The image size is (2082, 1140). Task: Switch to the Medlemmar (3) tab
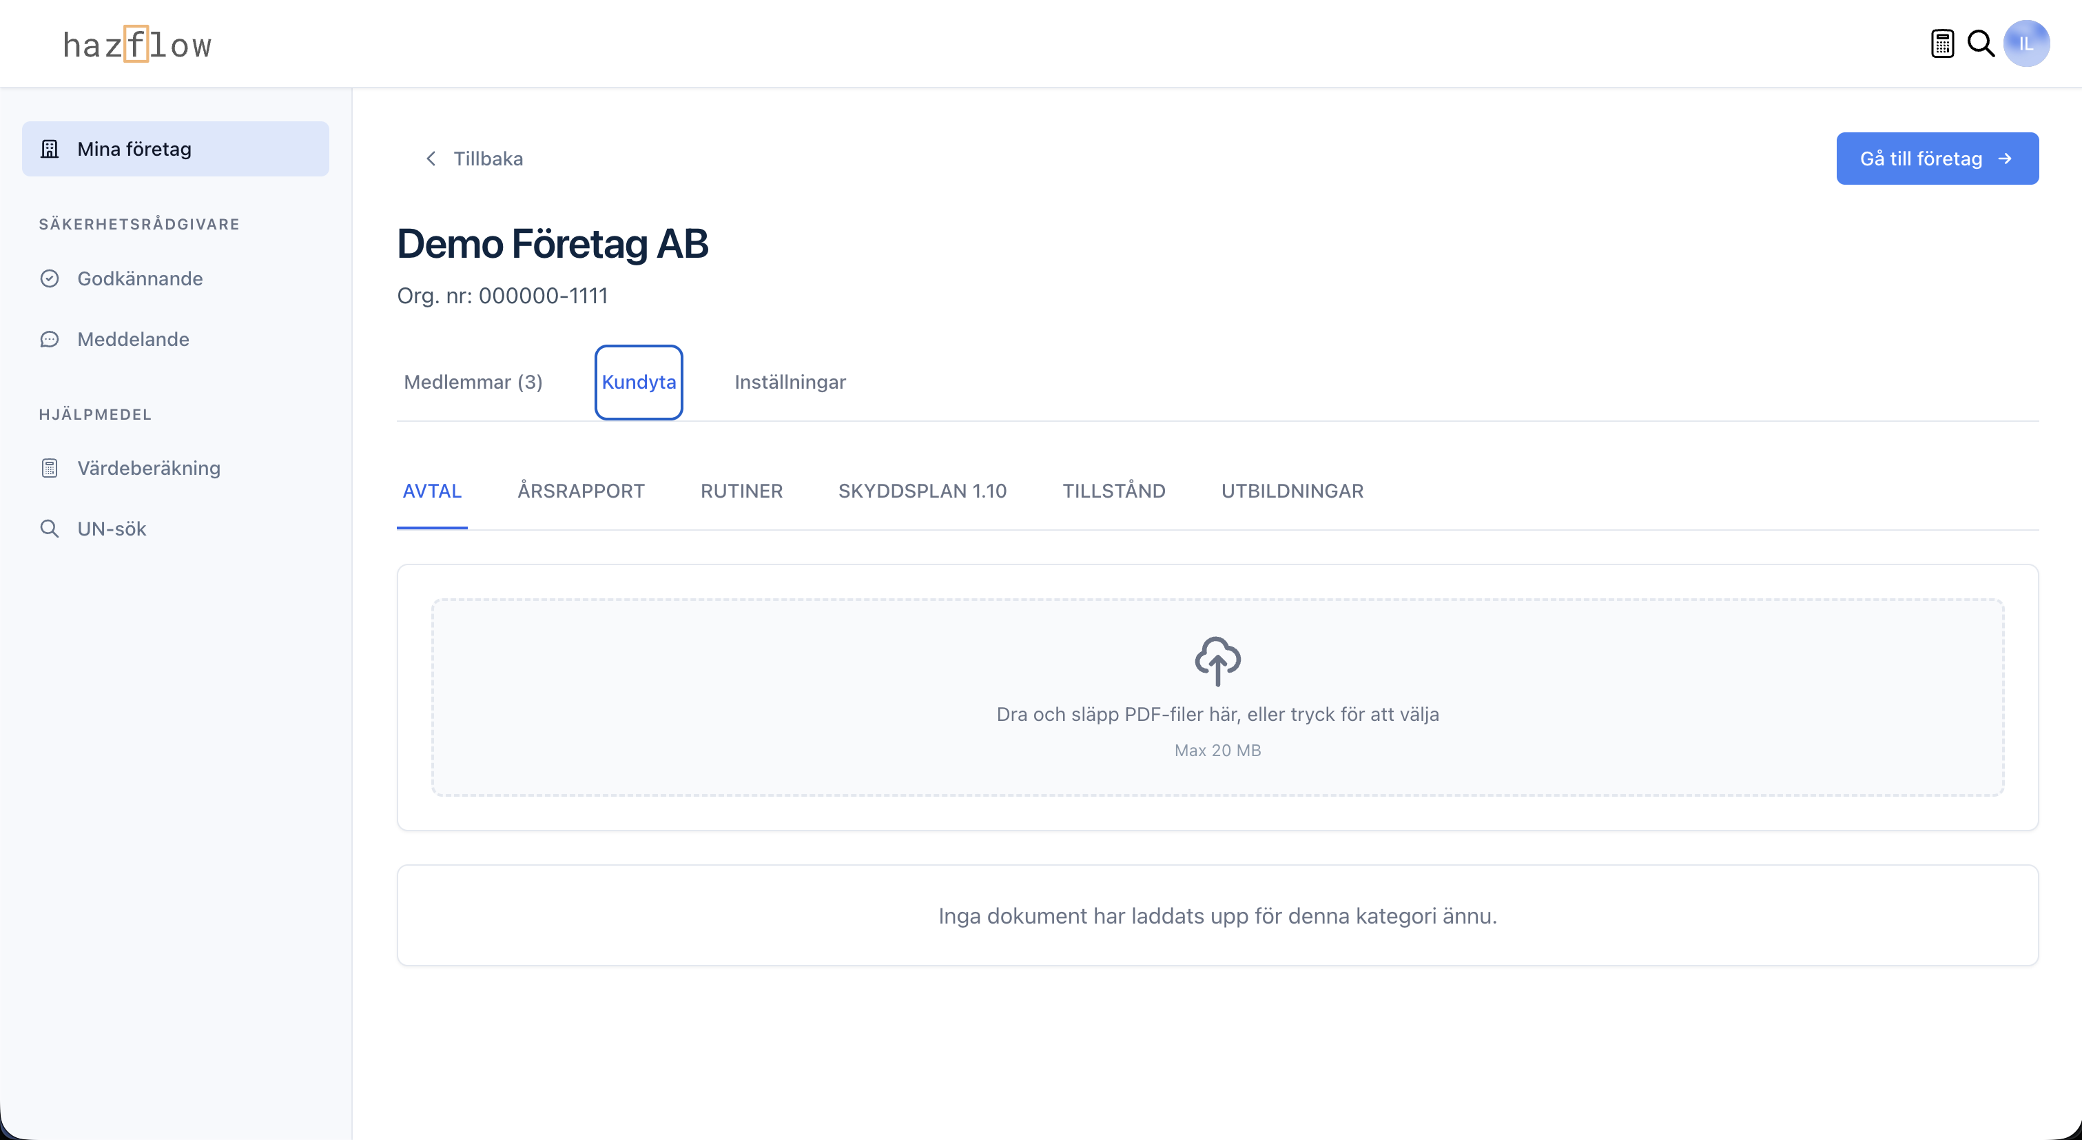tap(473, 382)
